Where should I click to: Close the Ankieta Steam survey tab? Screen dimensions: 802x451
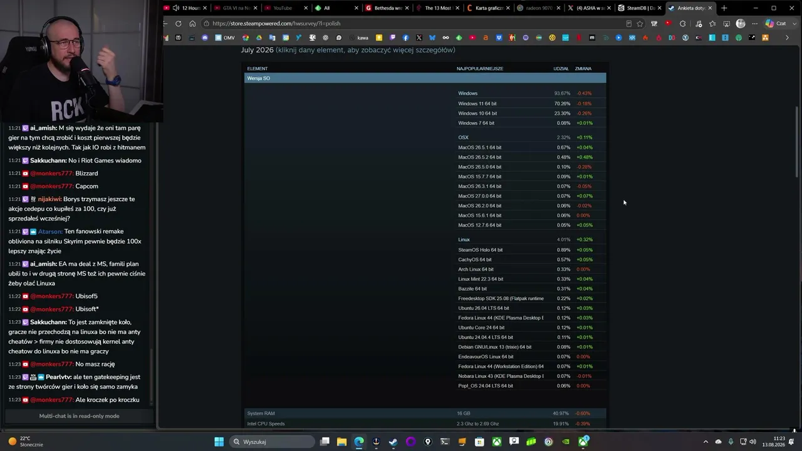tap(710, 8)
